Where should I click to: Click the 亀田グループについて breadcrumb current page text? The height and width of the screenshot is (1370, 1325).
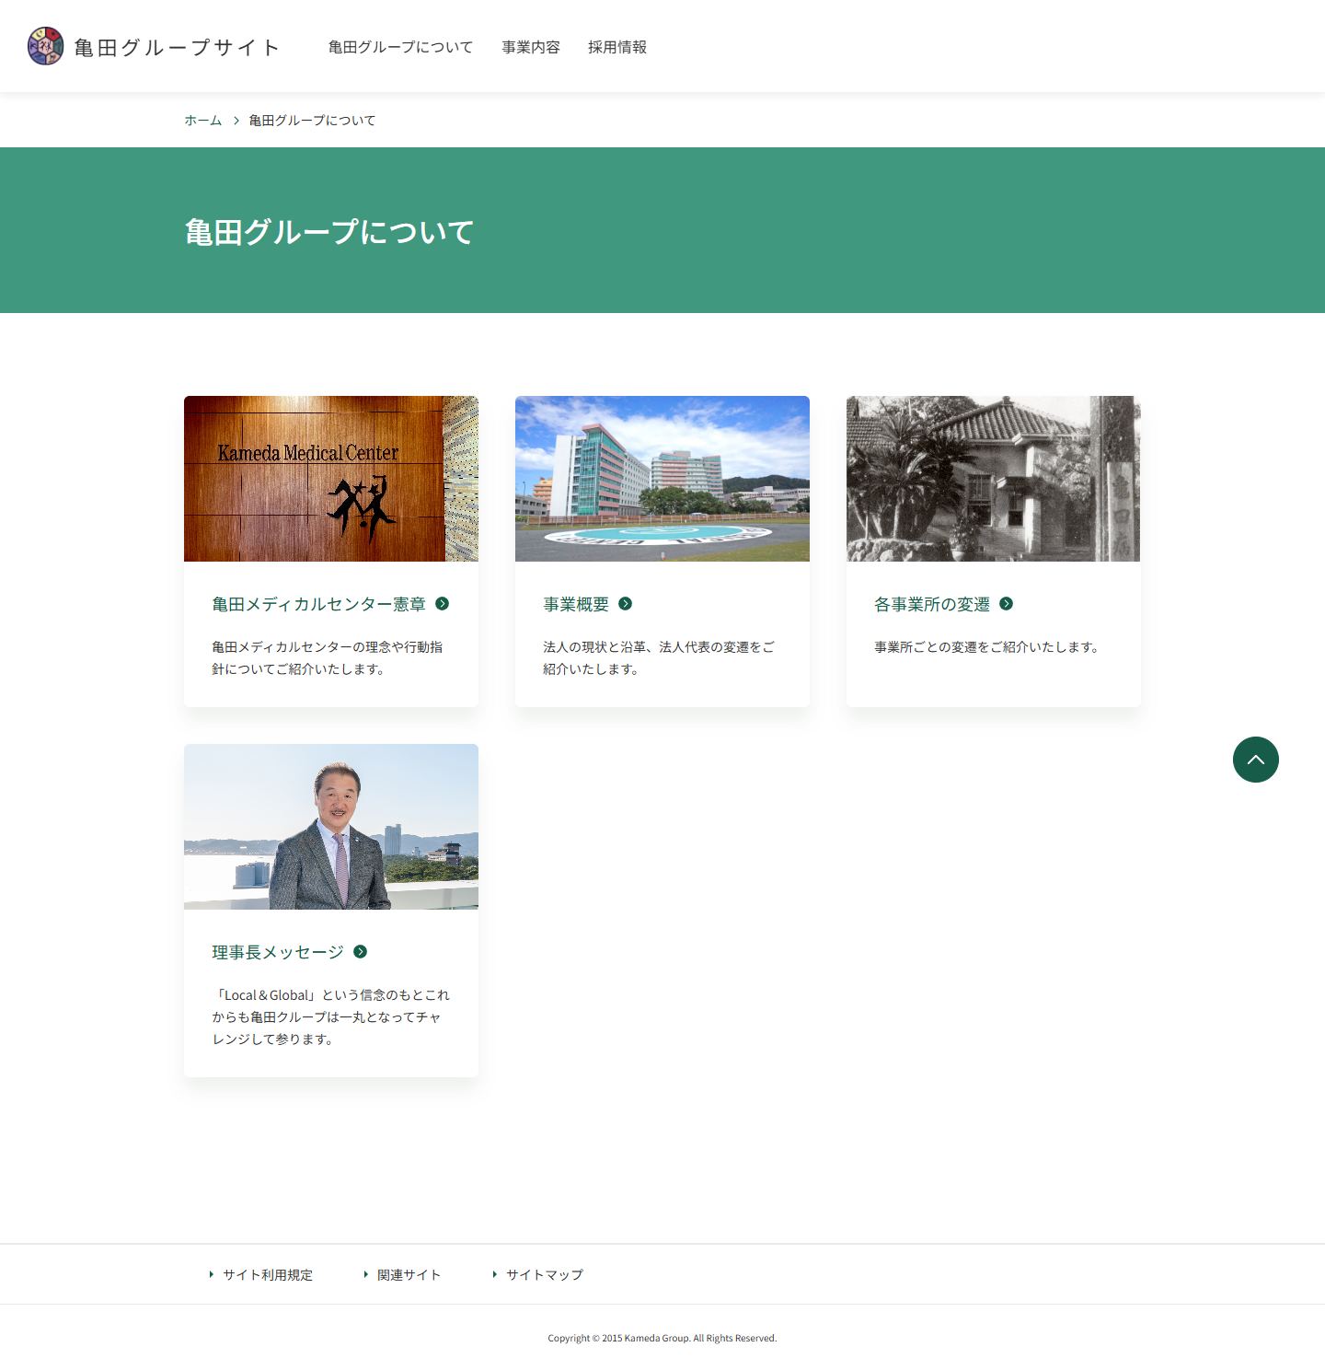click(312, 121)
